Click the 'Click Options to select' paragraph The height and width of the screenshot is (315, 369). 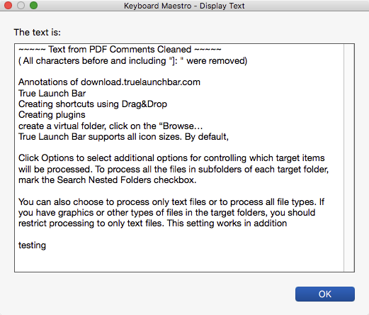click(x=174, y=169)
